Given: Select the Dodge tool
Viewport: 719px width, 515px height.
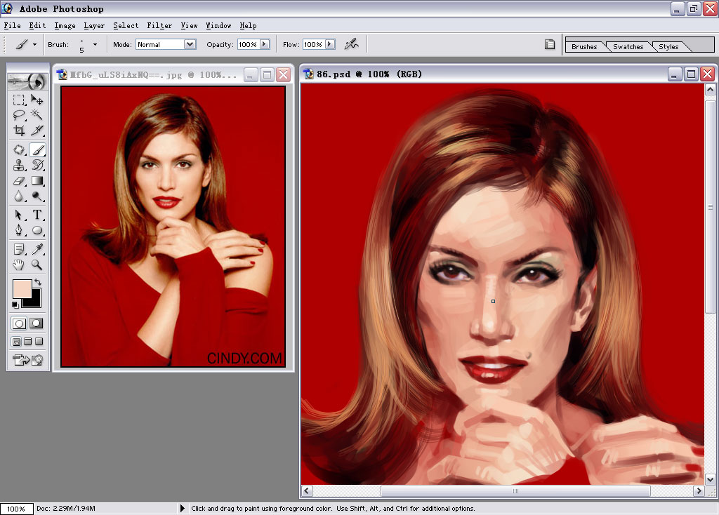Looking at the screenshot, I should tap(37, 196).
